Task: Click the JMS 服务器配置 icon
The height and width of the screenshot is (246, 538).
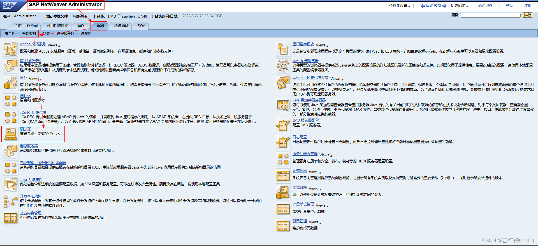Action: [x=283, y=126]
